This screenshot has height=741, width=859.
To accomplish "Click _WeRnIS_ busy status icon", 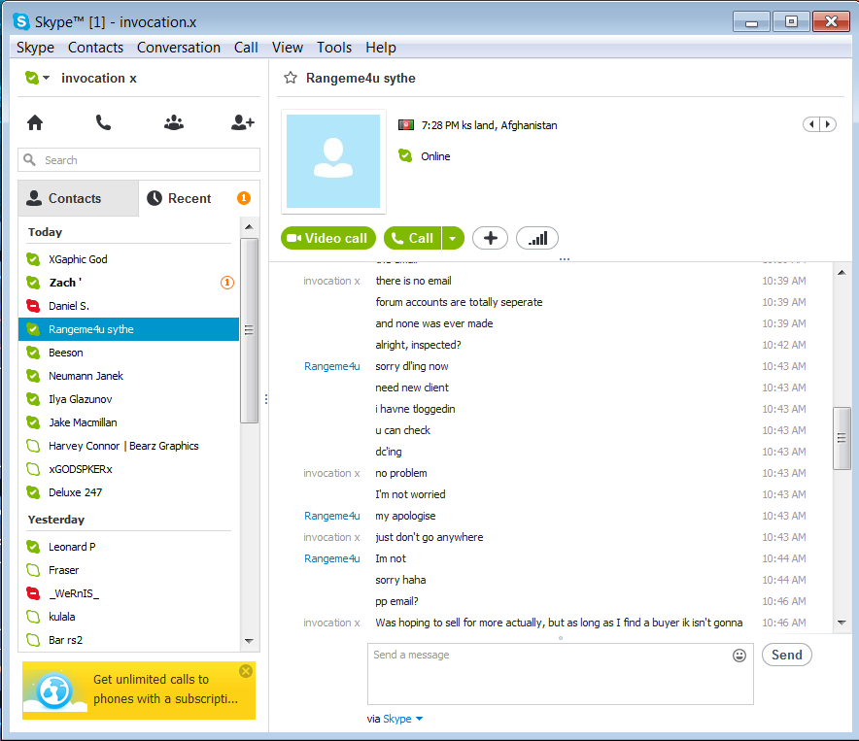I will point(33,593).
